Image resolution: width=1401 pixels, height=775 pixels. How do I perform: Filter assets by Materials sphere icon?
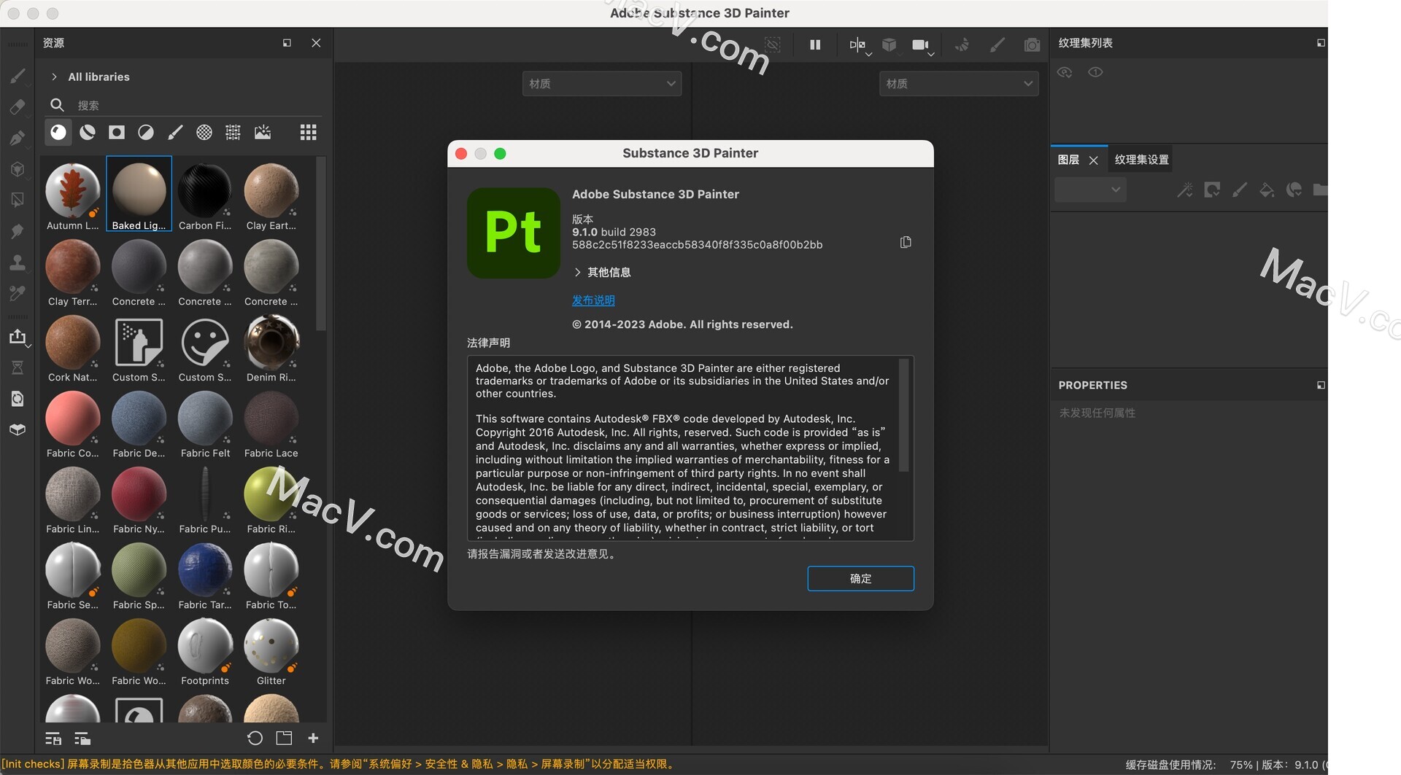58,132
